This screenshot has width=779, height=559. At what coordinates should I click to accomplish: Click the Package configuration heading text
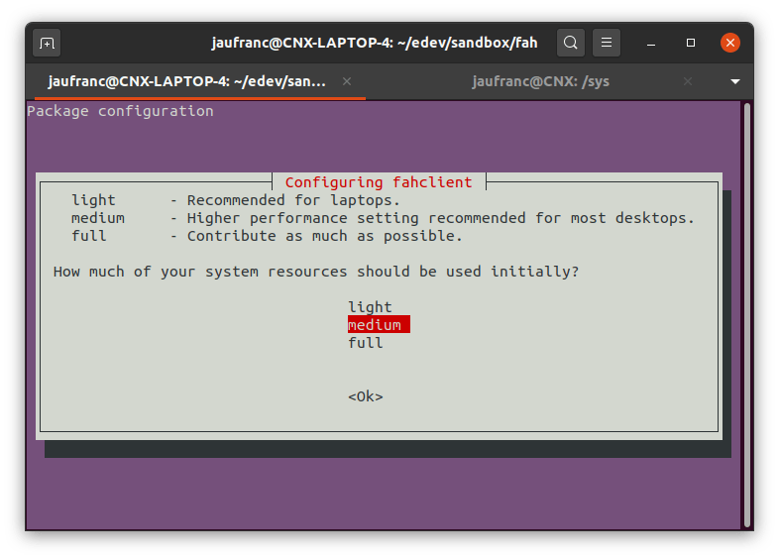pos(120,111)
